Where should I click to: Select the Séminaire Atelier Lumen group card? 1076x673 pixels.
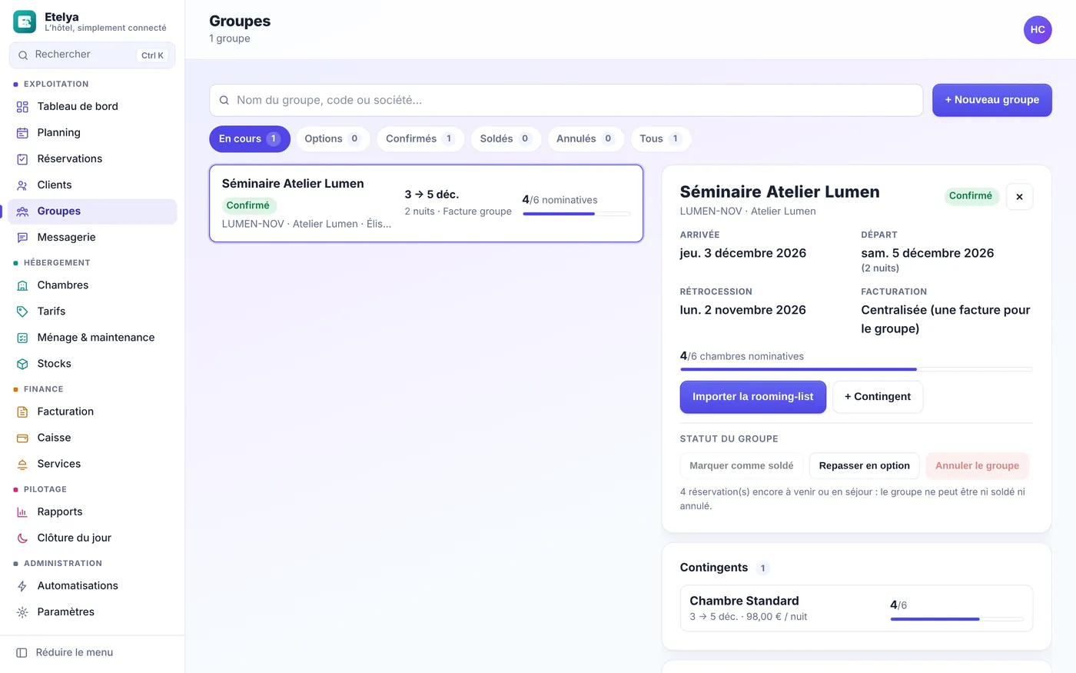pyautogui.click(x=426, y=203)
